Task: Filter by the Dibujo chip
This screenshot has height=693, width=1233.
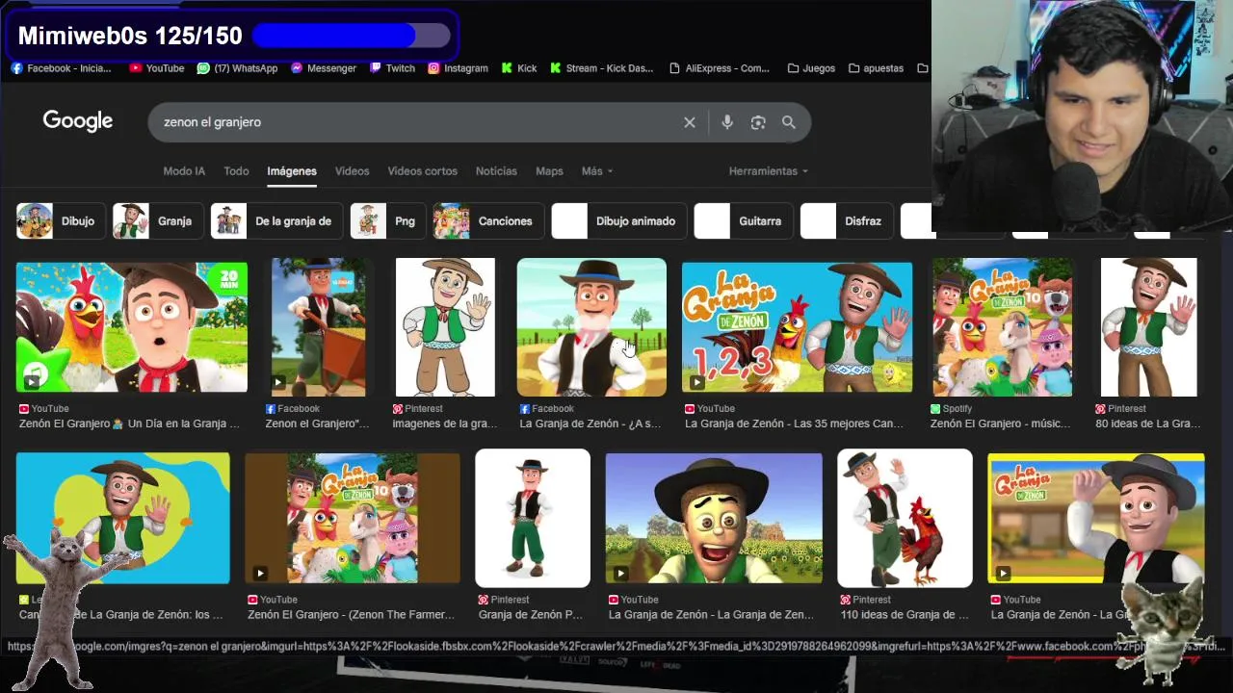Action: pos(61,220)
